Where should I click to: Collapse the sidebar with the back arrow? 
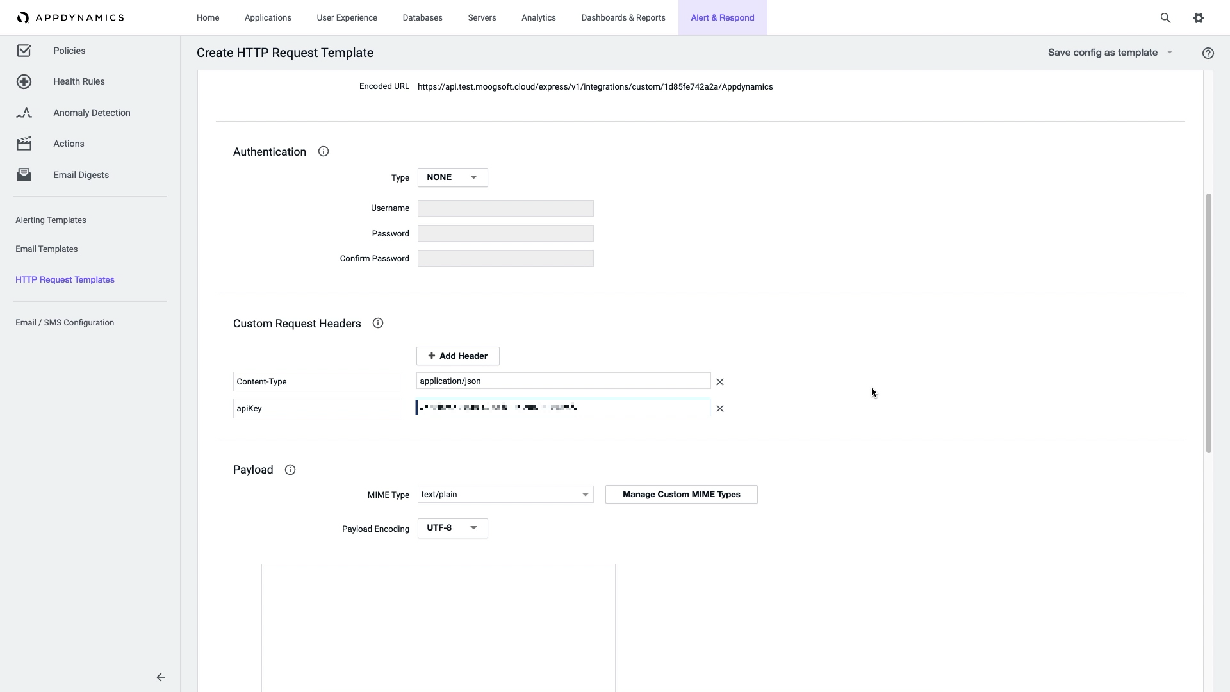point(161,677)
